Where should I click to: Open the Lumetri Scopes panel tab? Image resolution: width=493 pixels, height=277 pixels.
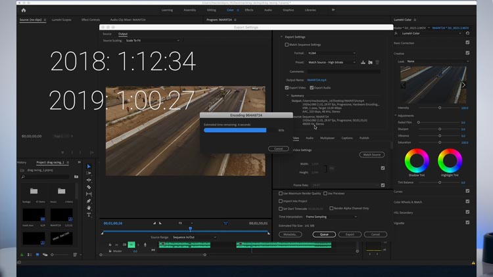point(61,20)
